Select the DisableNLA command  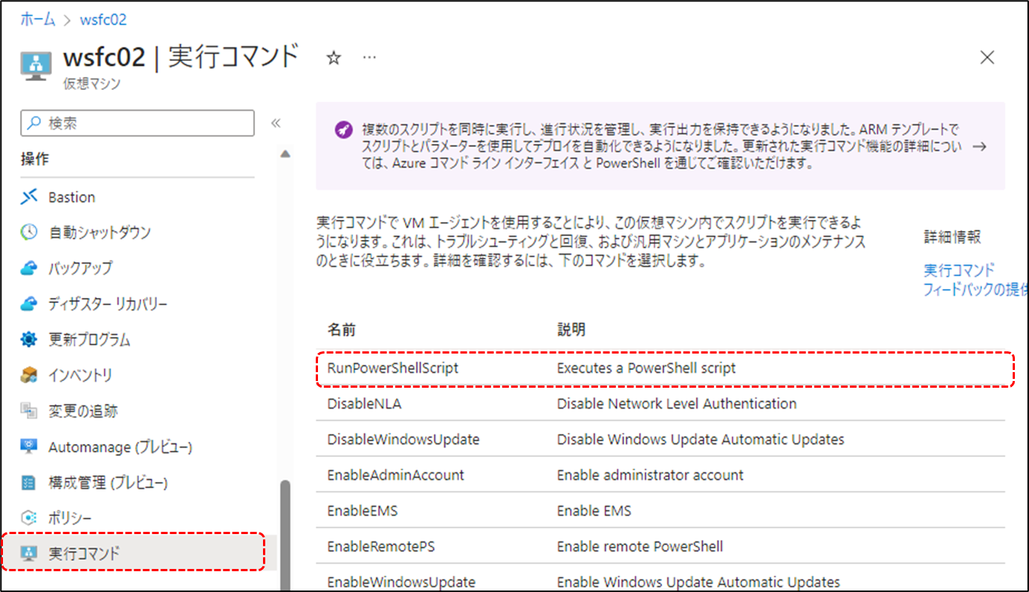point(364,403)
